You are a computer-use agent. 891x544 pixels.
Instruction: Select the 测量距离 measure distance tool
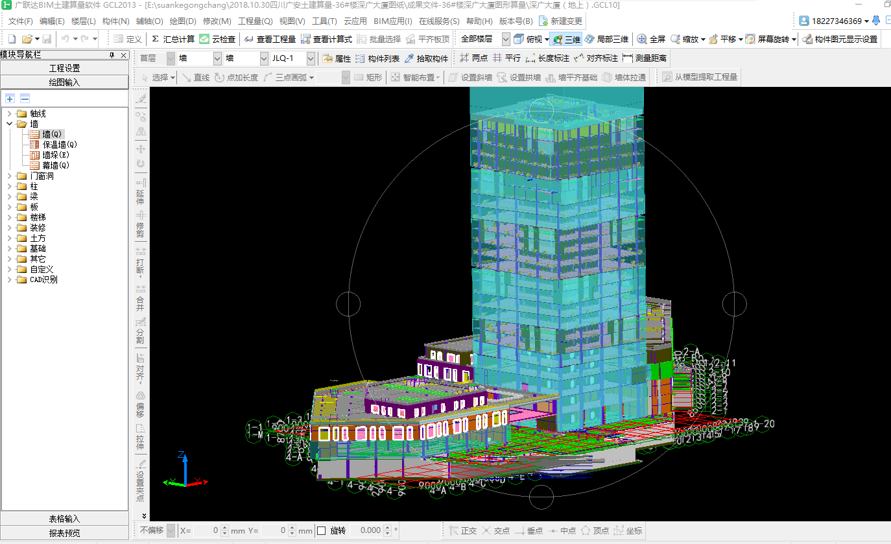click(x=644, y=58)
